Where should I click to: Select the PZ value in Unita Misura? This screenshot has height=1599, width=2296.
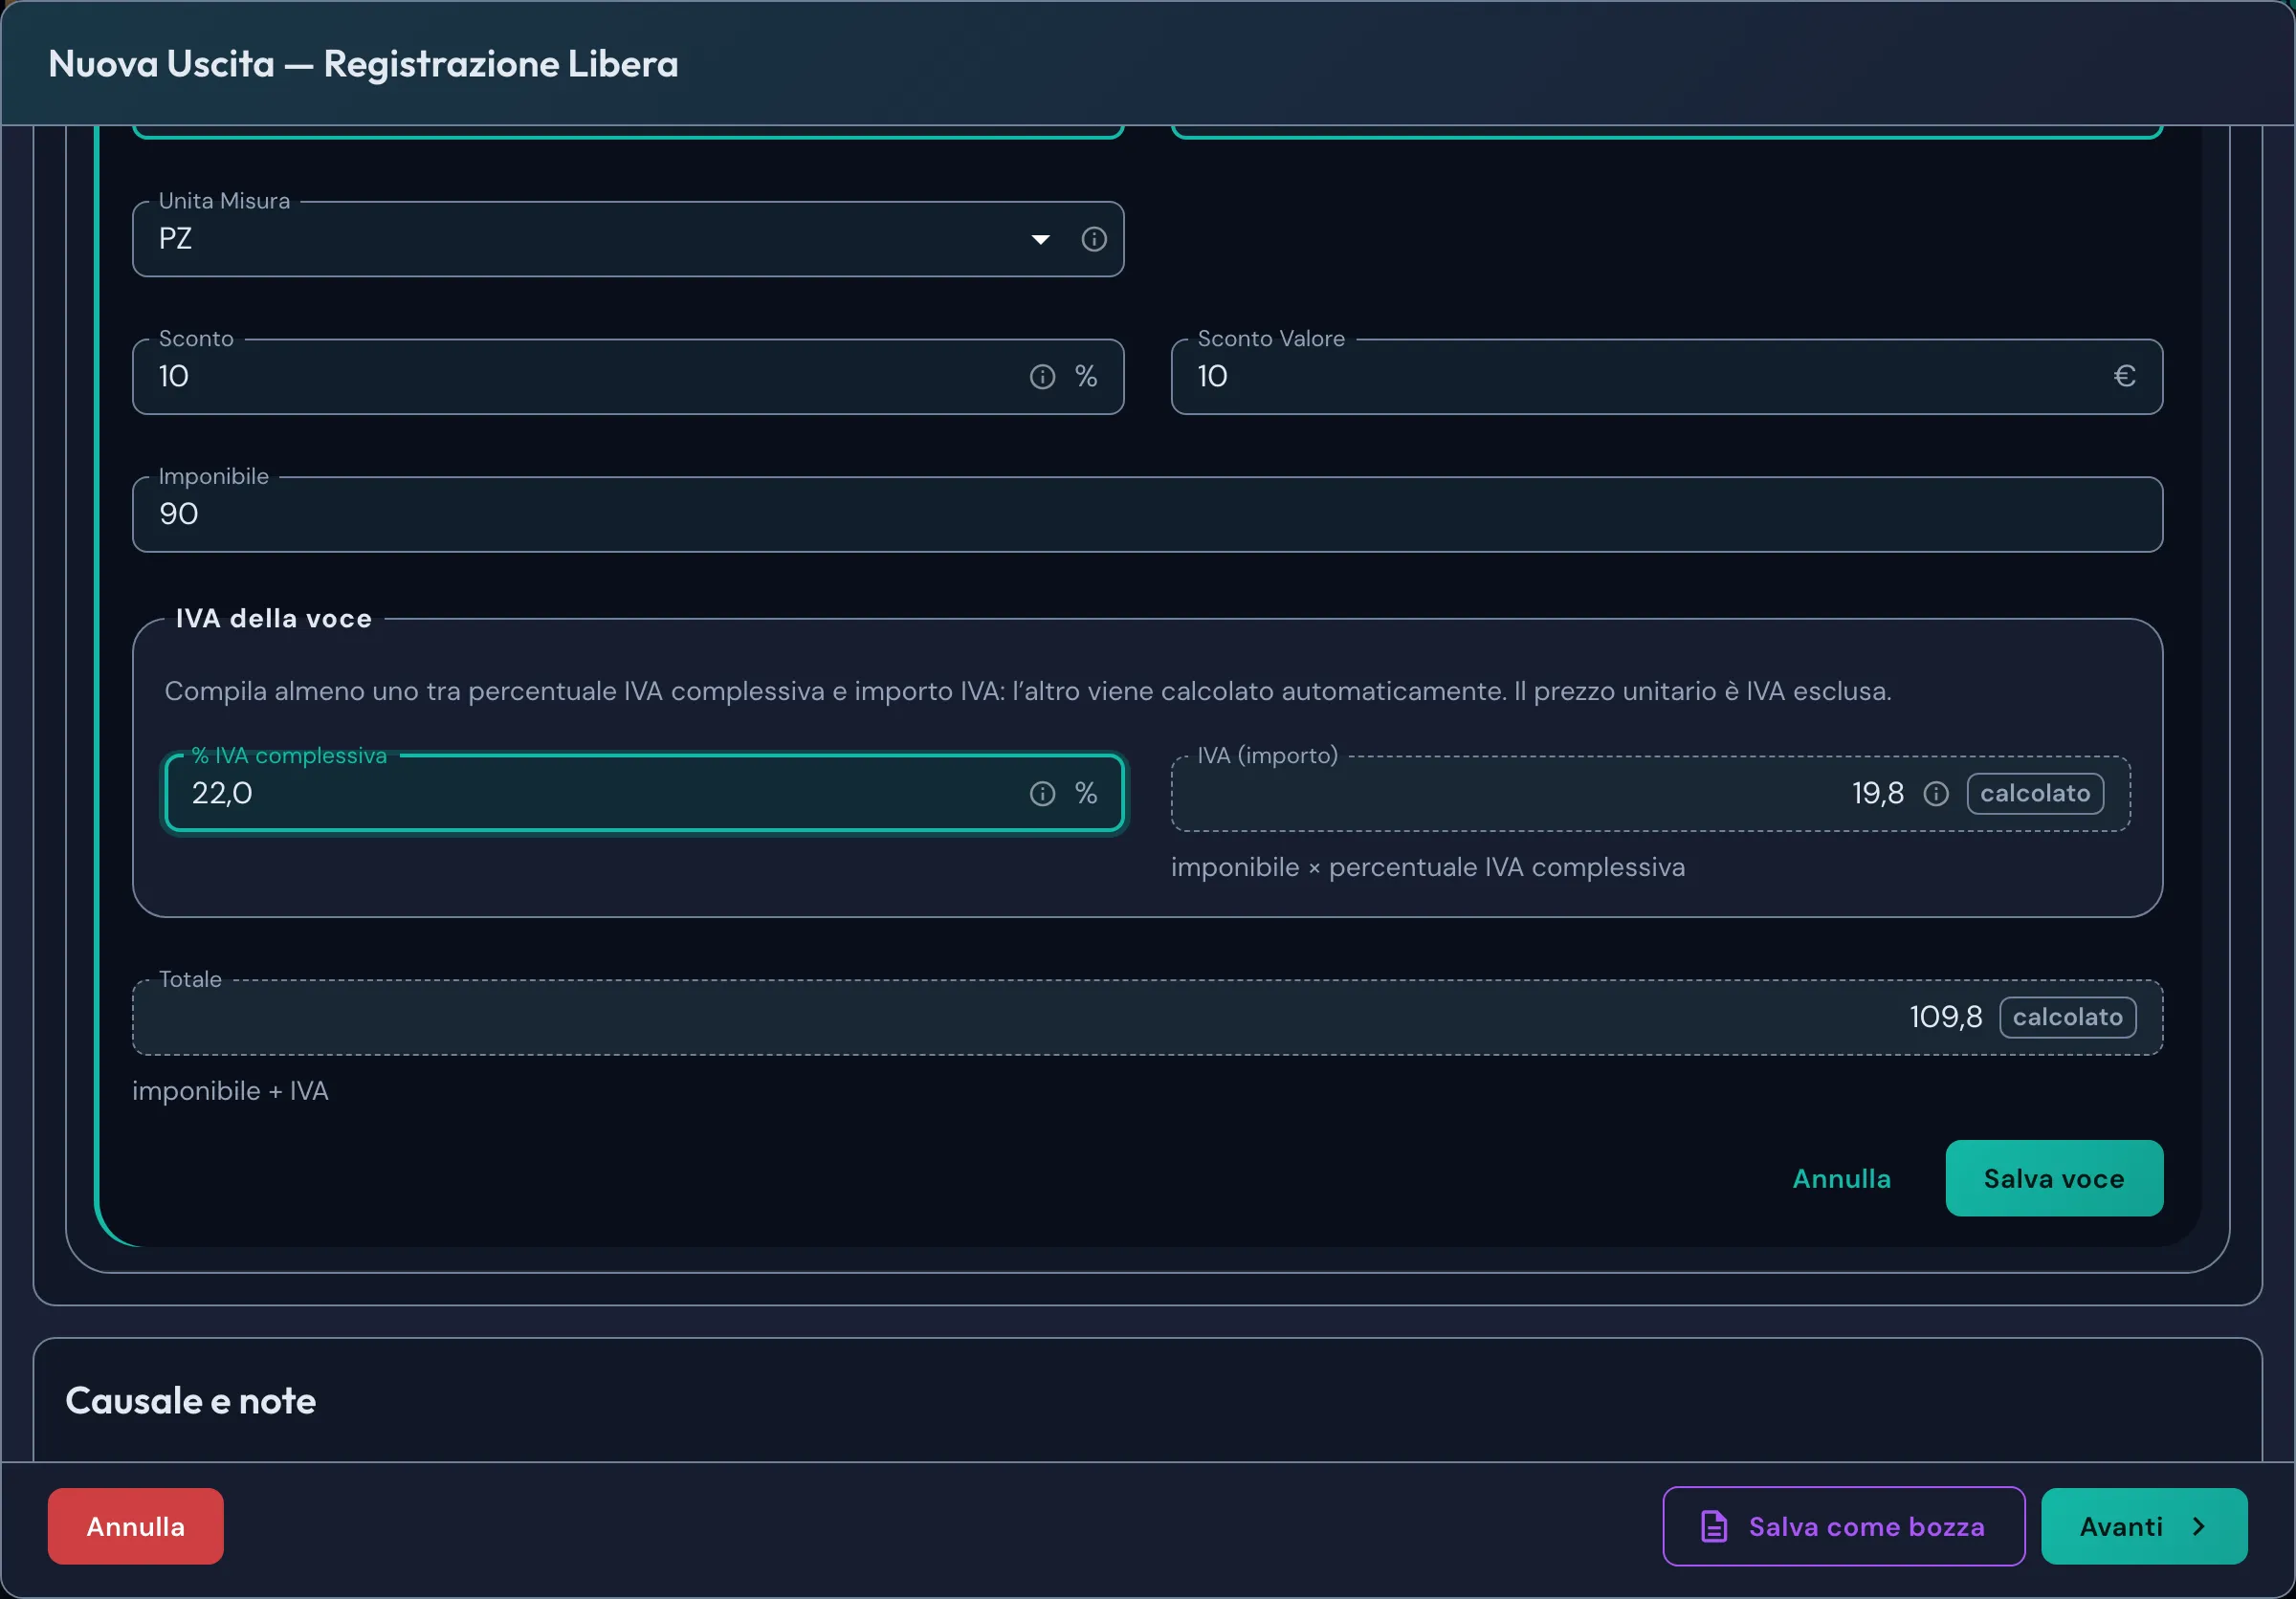tap(175, 239)
